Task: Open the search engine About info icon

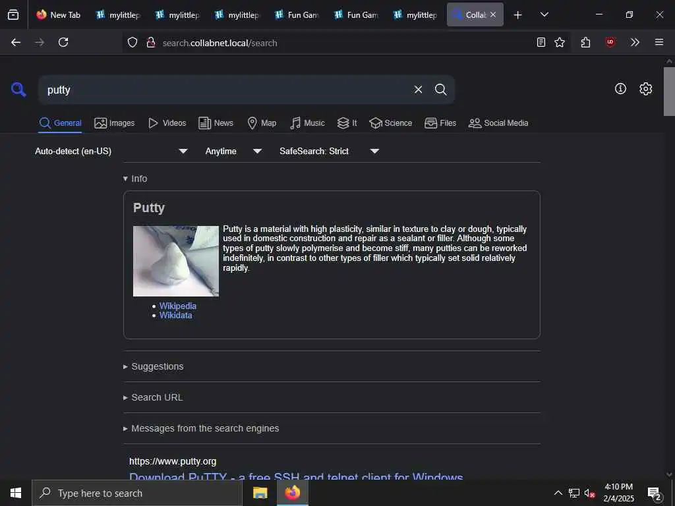Action: coord(620,89)
